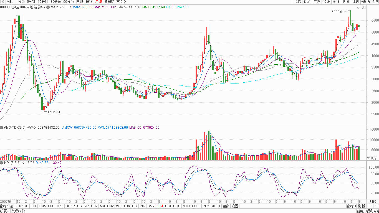Screen dimensions: 379x213
Task: Switch indicator to PSY
Action: pyautogui.click(x=206, y=206)
